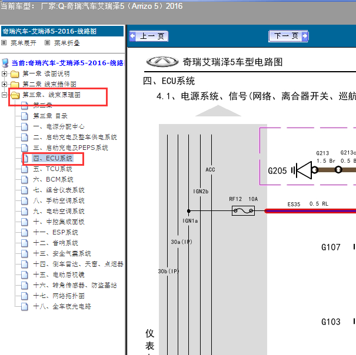Click document icon of 十五、电动后视镜
Screen dimensions: 356x355
point(25,274)
